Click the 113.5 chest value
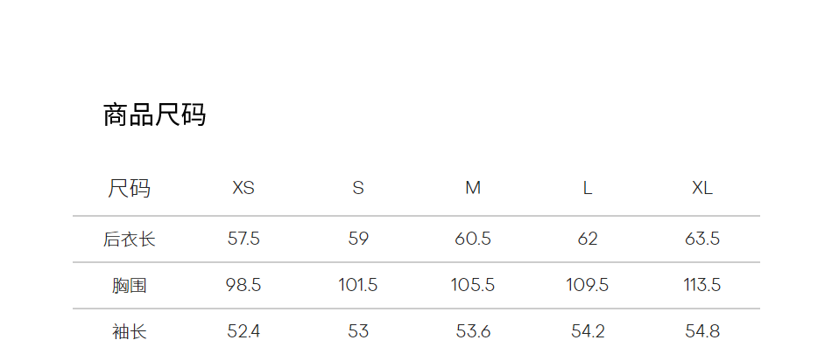 [702, 285]
